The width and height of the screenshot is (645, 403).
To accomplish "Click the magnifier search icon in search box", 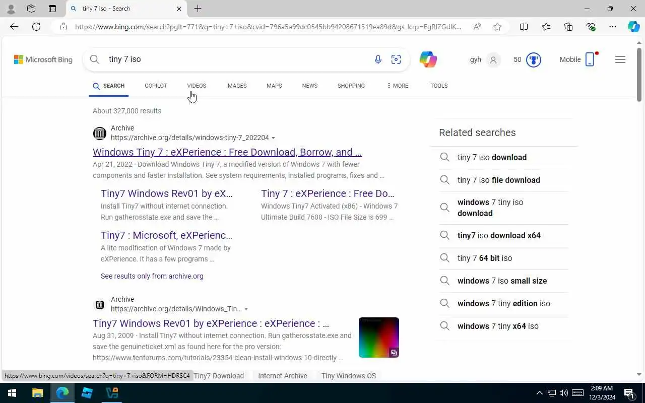I will click(95, 59).
